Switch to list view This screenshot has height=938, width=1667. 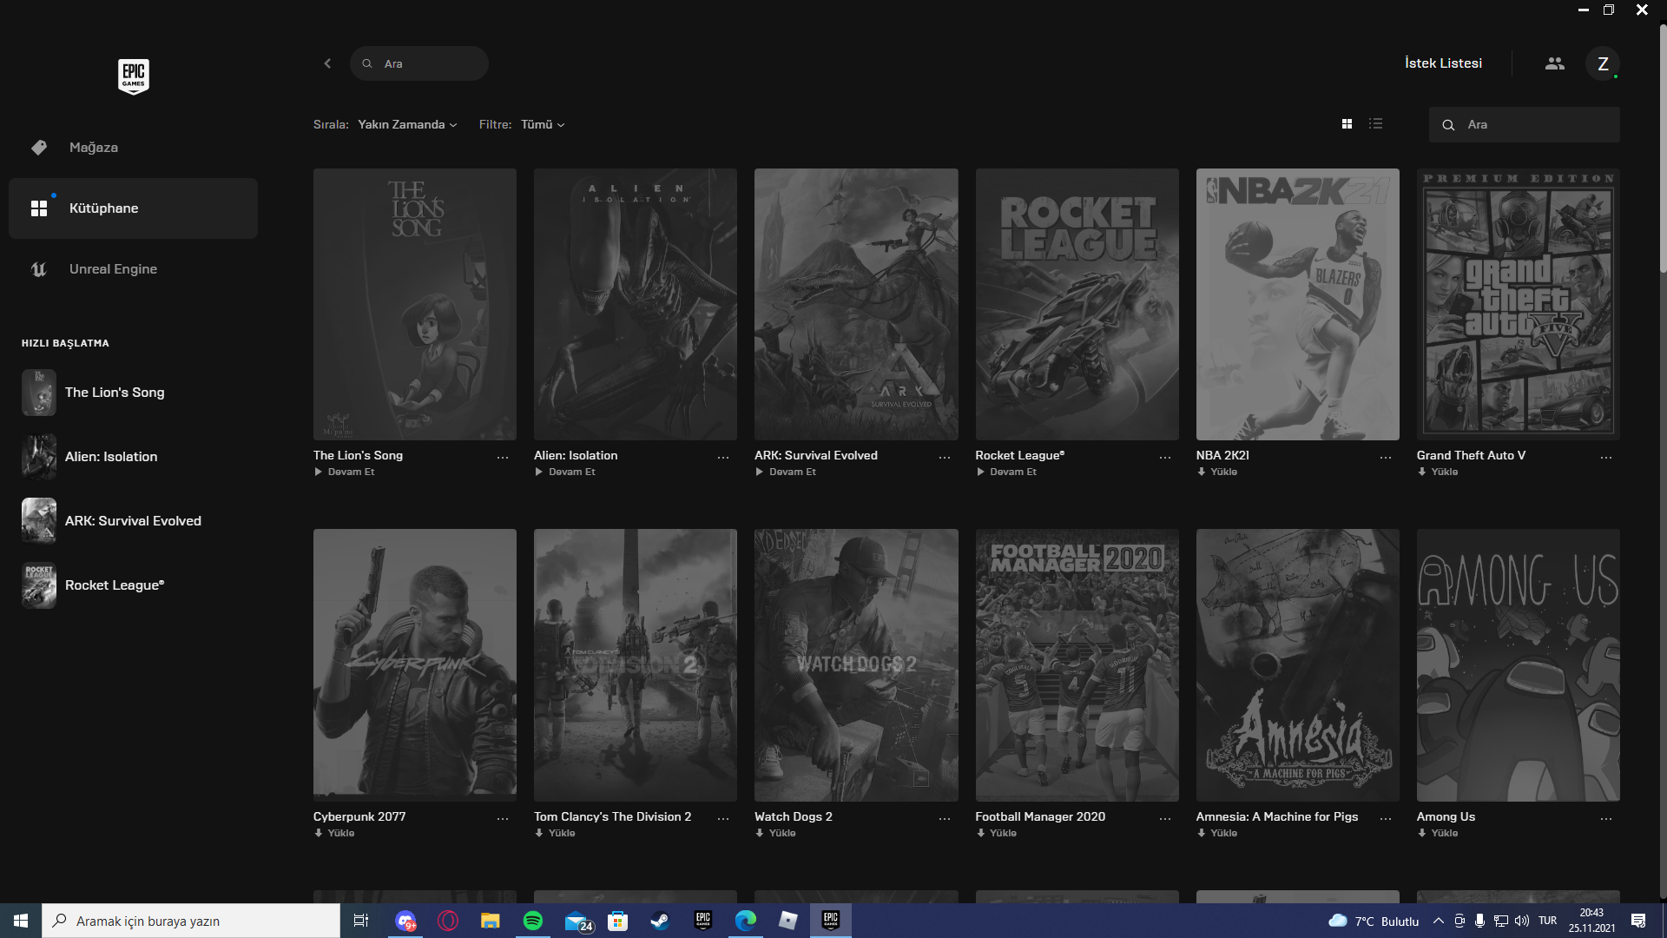(1375, 124)
